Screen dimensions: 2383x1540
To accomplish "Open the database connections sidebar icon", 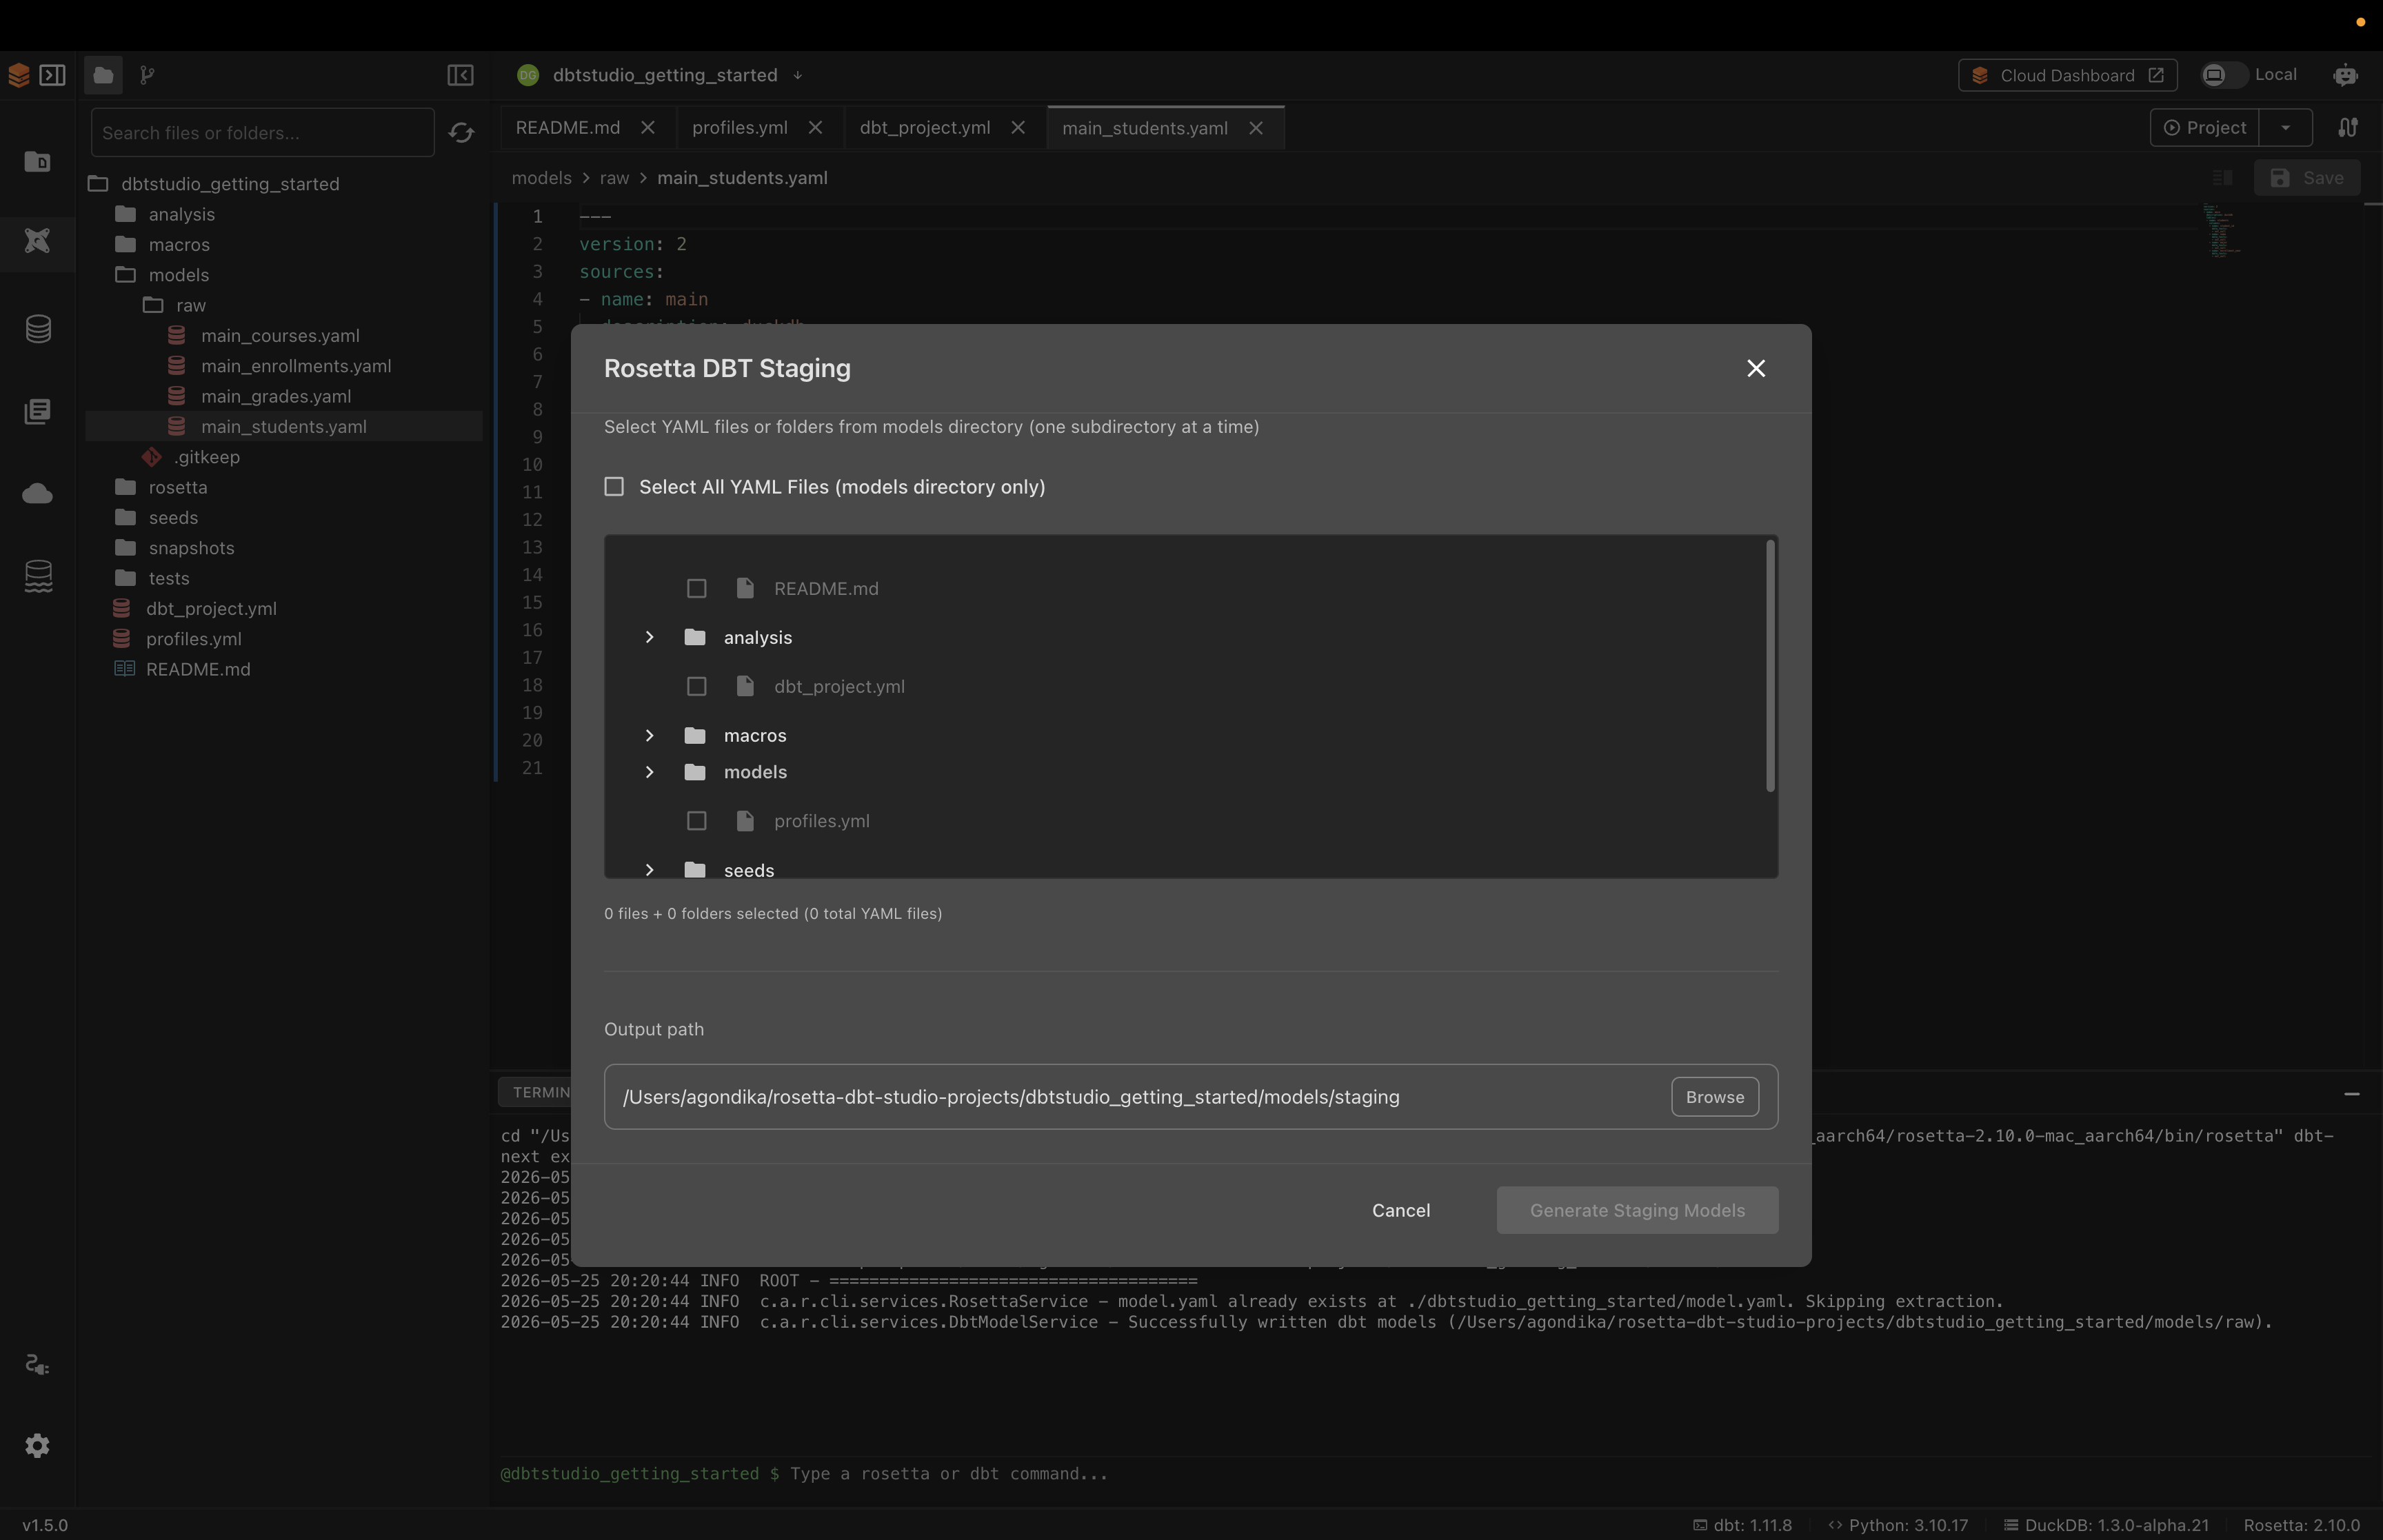I will point(38,329).
